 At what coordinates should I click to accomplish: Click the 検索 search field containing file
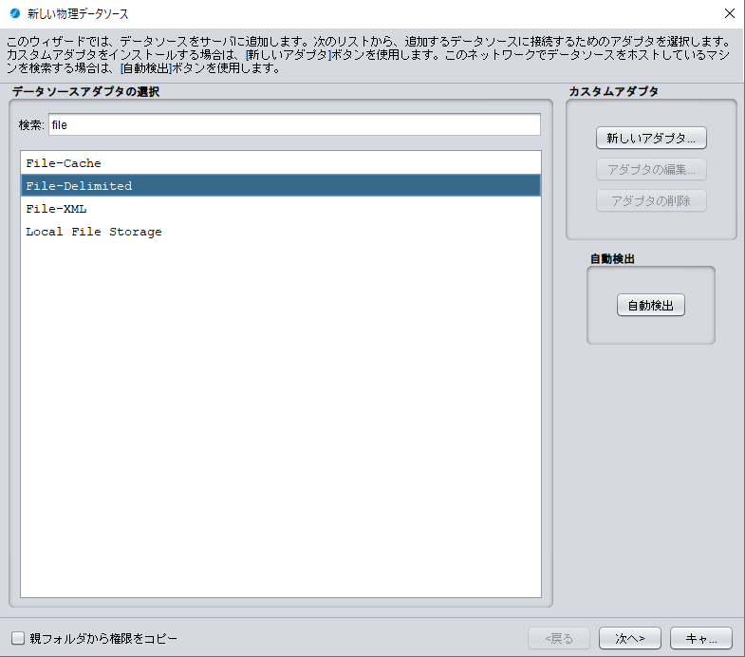click(294, 124)
